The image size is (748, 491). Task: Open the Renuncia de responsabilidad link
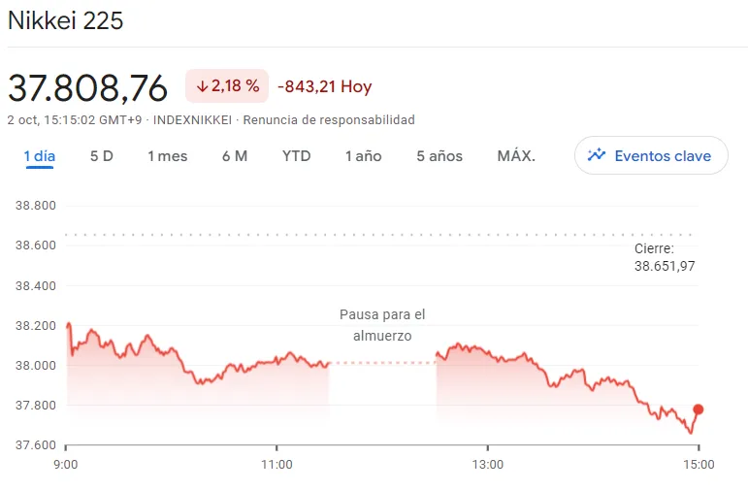pos(328,120)
